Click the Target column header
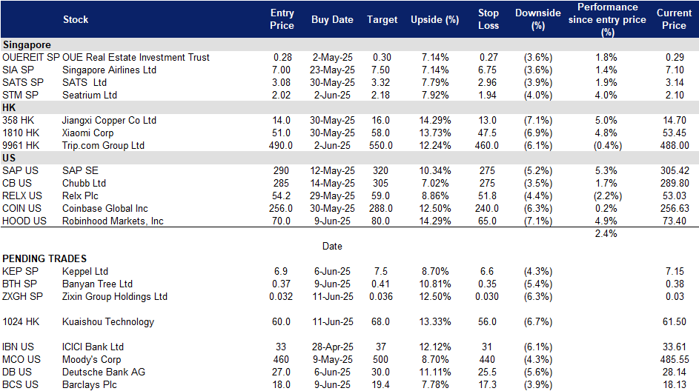 point(382,19)
